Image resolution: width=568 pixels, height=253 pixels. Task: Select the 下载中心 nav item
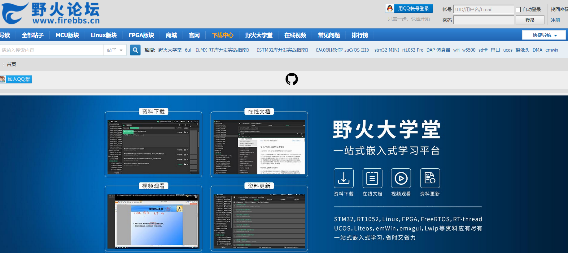pyautogui.click(x=222, y=35)
